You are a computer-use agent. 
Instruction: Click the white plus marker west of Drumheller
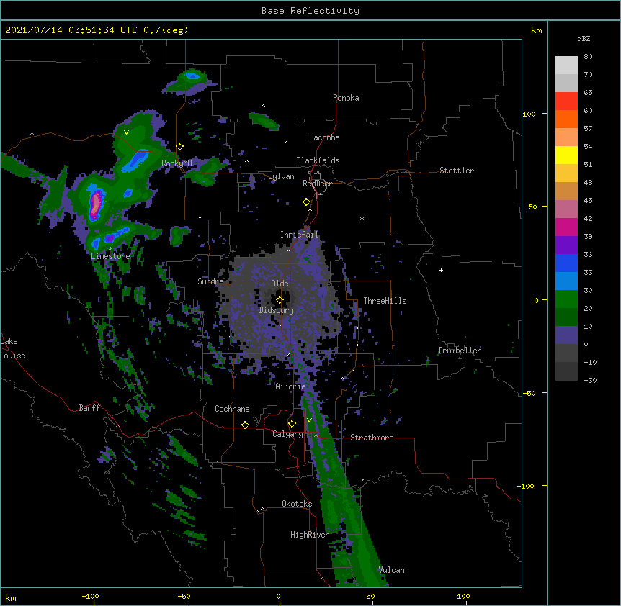(441, 270)
